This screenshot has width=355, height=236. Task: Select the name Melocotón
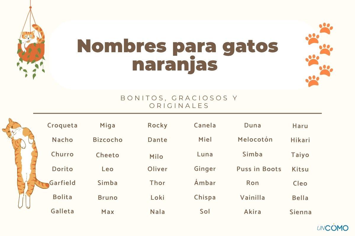pyautogui.click(x=255, y=140)
